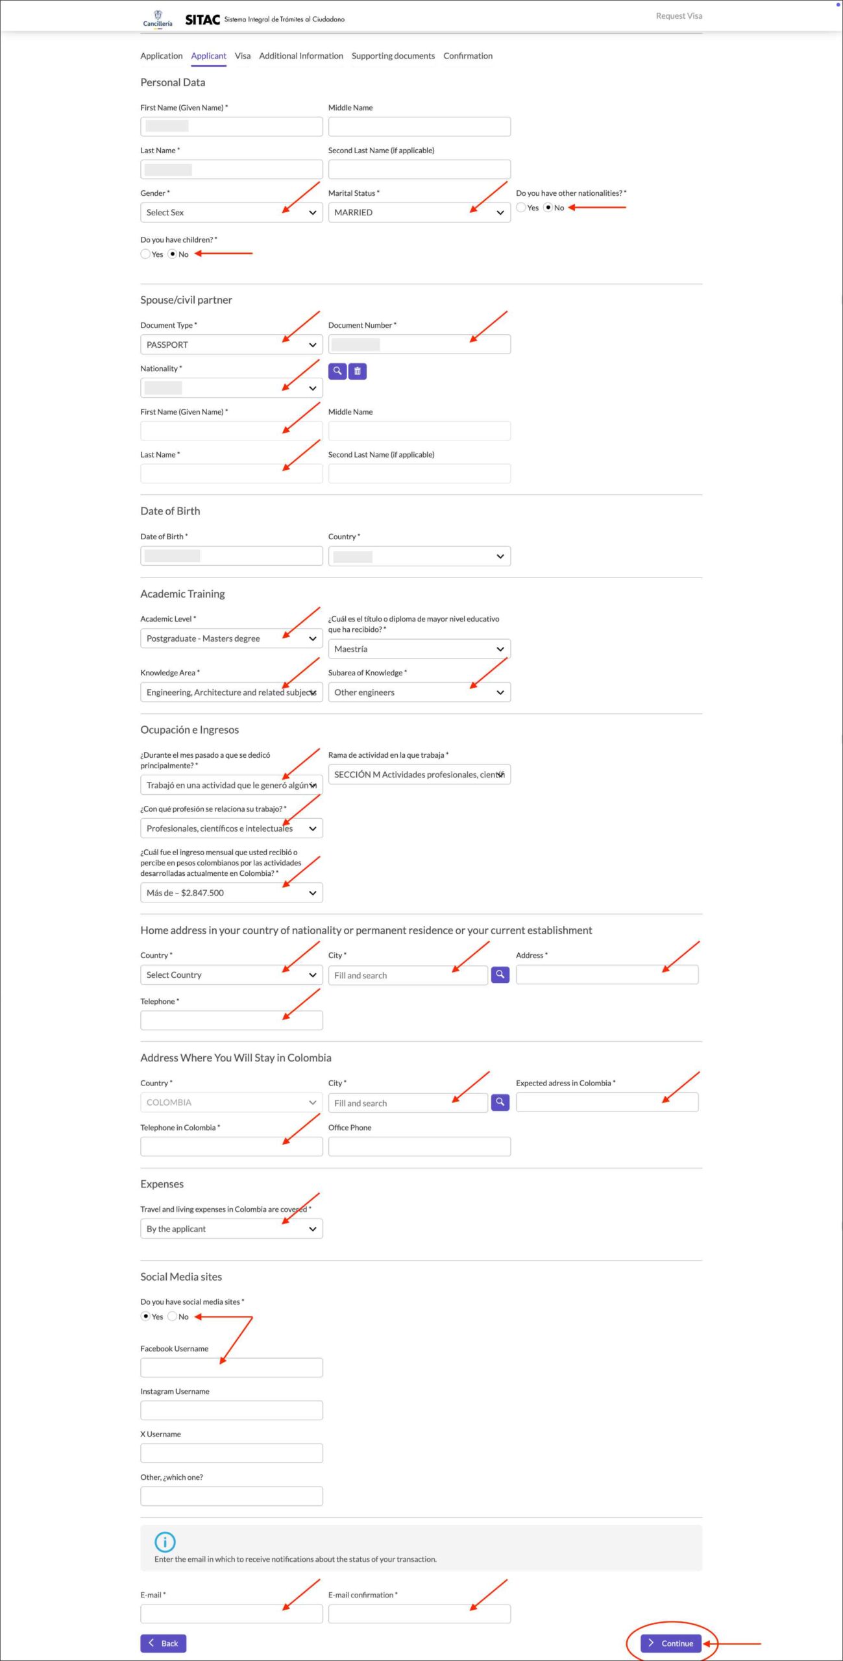Click the E-mail confirmation input field
The width and height of the screenshot is (843, 1661).
click(x=419, y=1614)
